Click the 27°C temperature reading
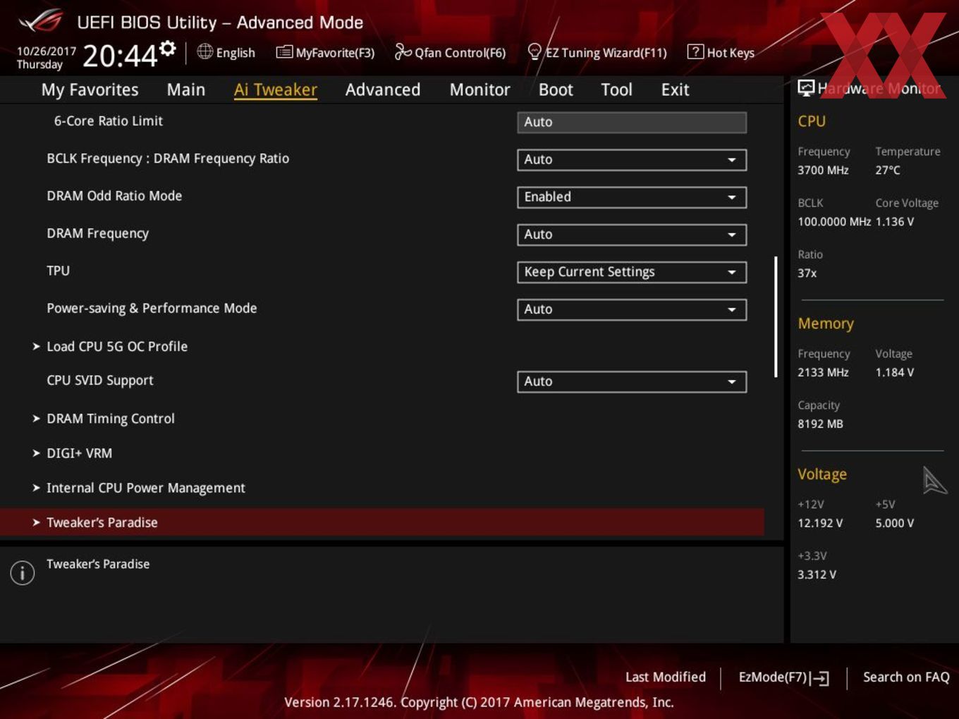The image size is (959, 719). pos(888,170)
